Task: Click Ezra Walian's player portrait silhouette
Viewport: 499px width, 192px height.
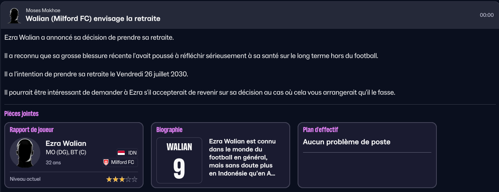Action: tap(25, 153)
